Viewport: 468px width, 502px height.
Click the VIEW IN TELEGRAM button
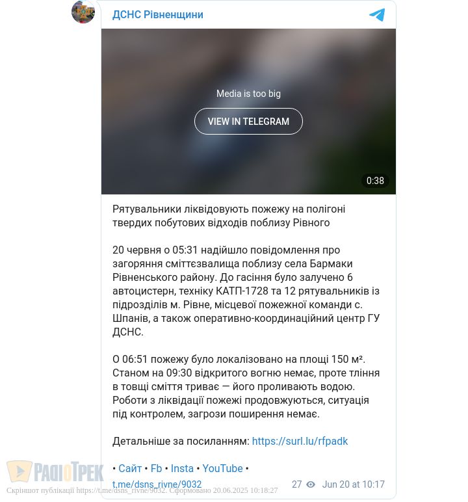[x=248, y=122]
